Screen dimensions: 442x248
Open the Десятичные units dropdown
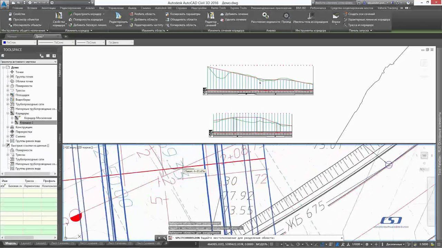395,244
